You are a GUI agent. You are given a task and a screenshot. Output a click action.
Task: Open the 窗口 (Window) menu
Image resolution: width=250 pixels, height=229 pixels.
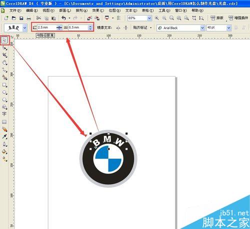181,10
